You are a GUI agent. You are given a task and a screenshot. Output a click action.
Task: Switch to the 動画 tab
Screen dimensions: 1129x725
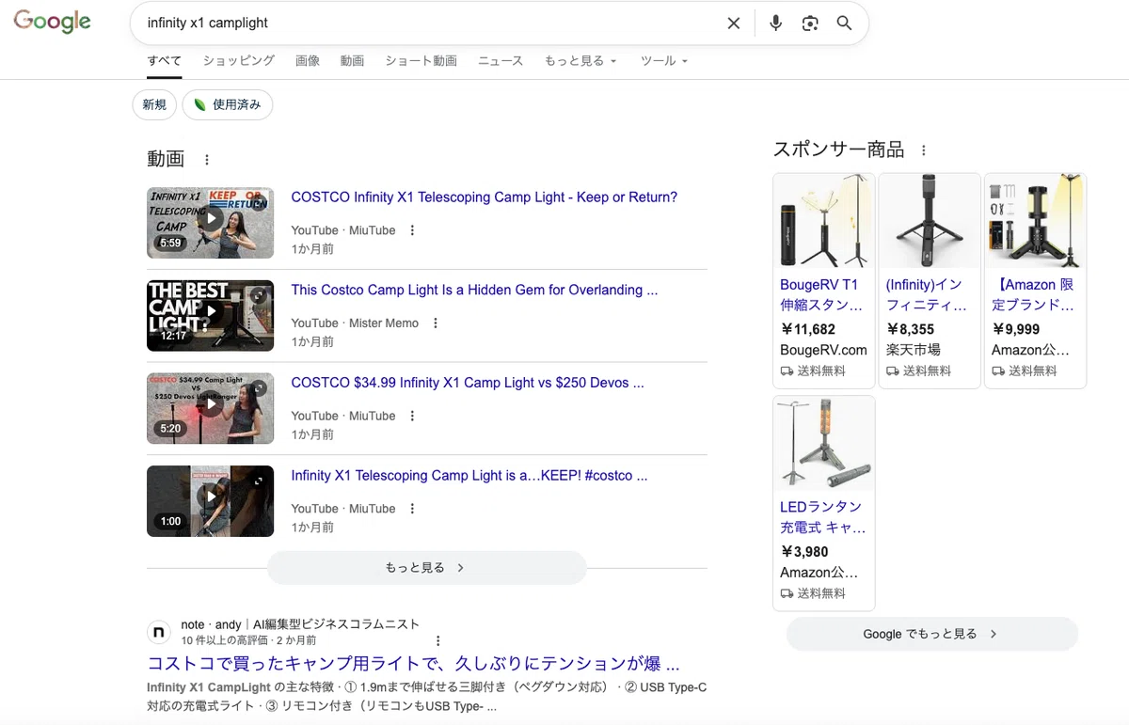click(353, 60)
